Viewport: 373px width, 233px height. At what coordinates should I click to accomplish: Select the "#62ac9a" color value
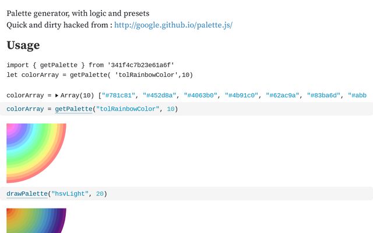click(x=284, y=95)
